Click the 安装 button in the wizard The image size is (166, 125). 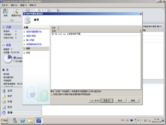(x=107, y=101)
